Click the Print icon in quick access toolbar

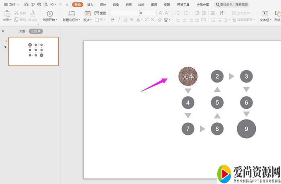click(39, 4)
